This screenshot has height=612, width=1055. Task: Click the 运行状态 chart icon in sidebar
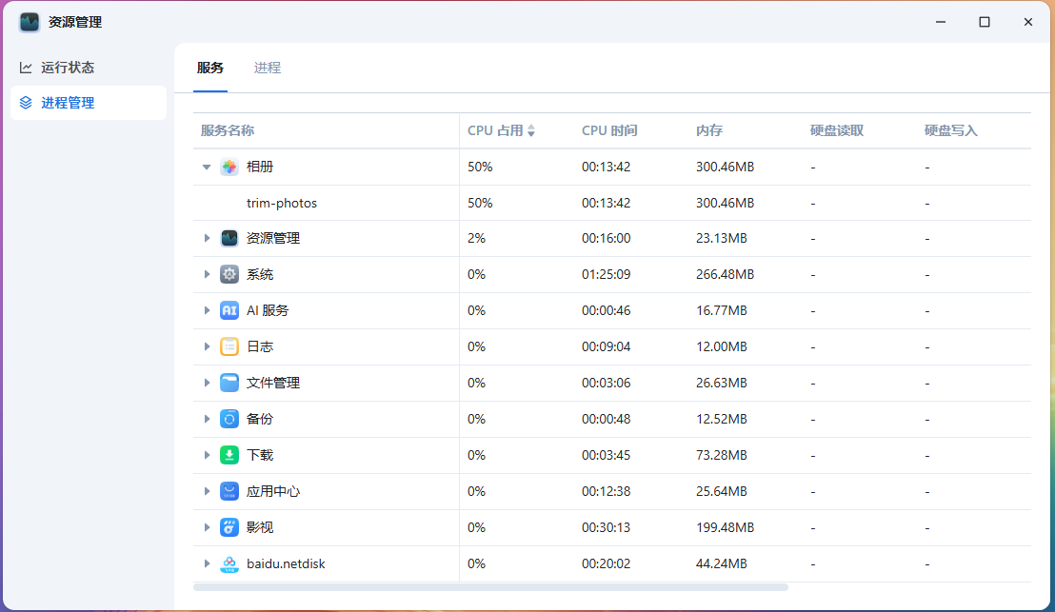[x=26, y=68]
